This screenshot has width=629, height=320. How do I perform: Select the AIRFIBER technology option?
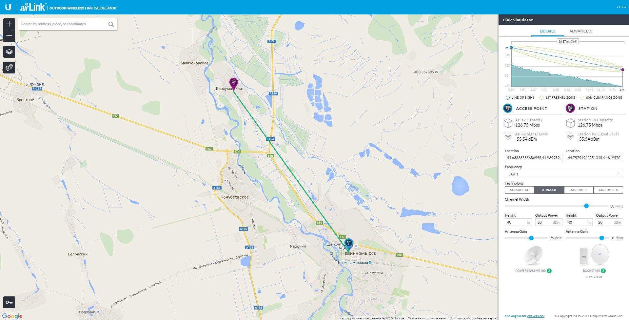(579, 190)
